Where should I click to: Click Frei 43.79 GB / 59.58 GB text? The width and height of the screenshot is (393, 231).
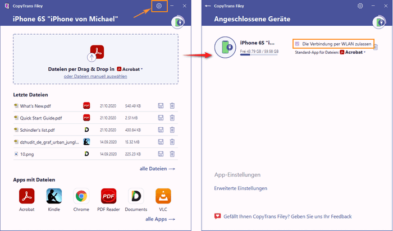[259, 52]
